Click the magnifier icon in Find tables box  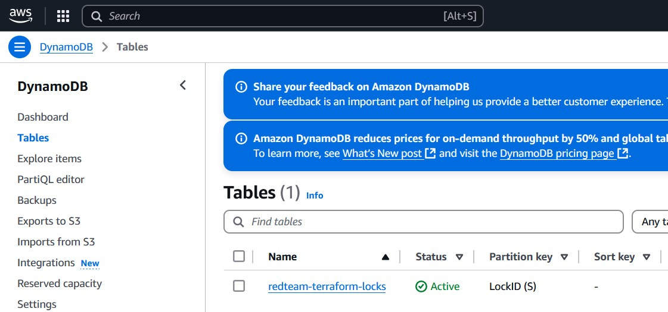tap(238, 222)
